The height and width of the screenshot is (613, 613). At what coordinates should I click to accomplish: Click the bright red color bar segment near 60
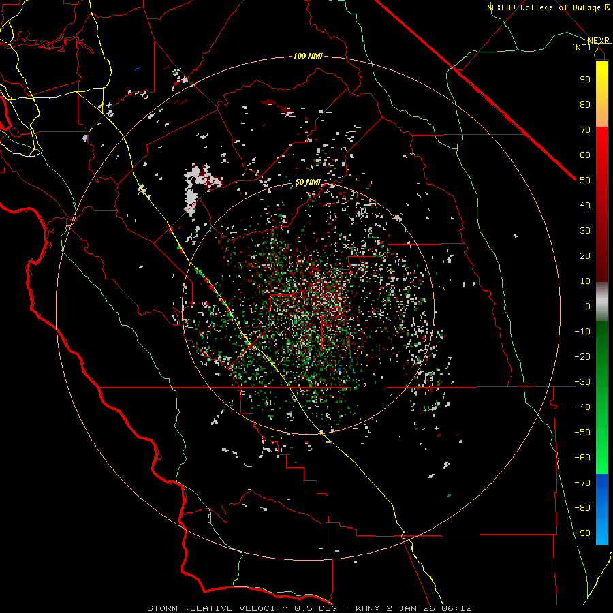click(601, 153)
